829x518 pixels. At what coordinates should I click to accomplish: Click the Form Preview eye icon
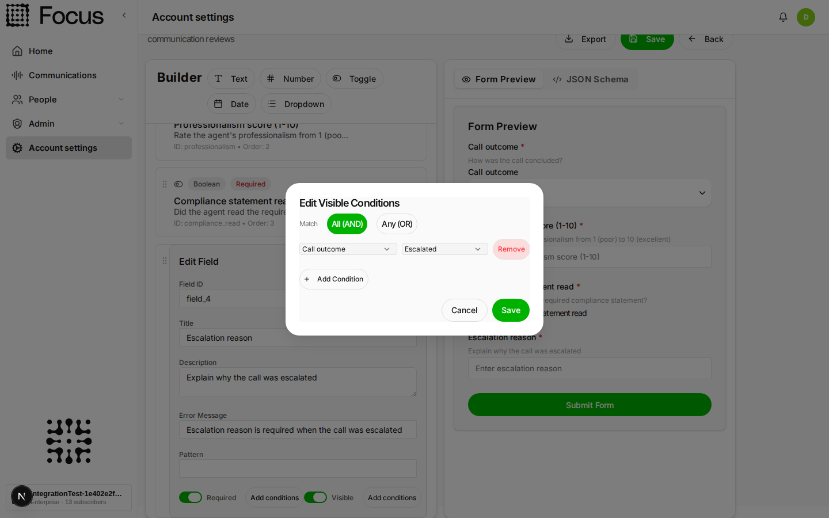pos(466,79)
